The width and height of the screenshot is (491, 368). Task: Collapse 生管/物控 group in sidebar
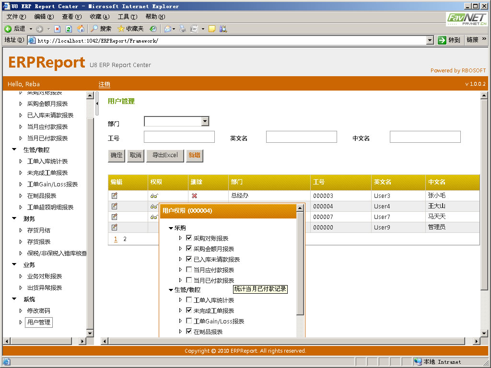pyautogui.click(x=14, y=149)
